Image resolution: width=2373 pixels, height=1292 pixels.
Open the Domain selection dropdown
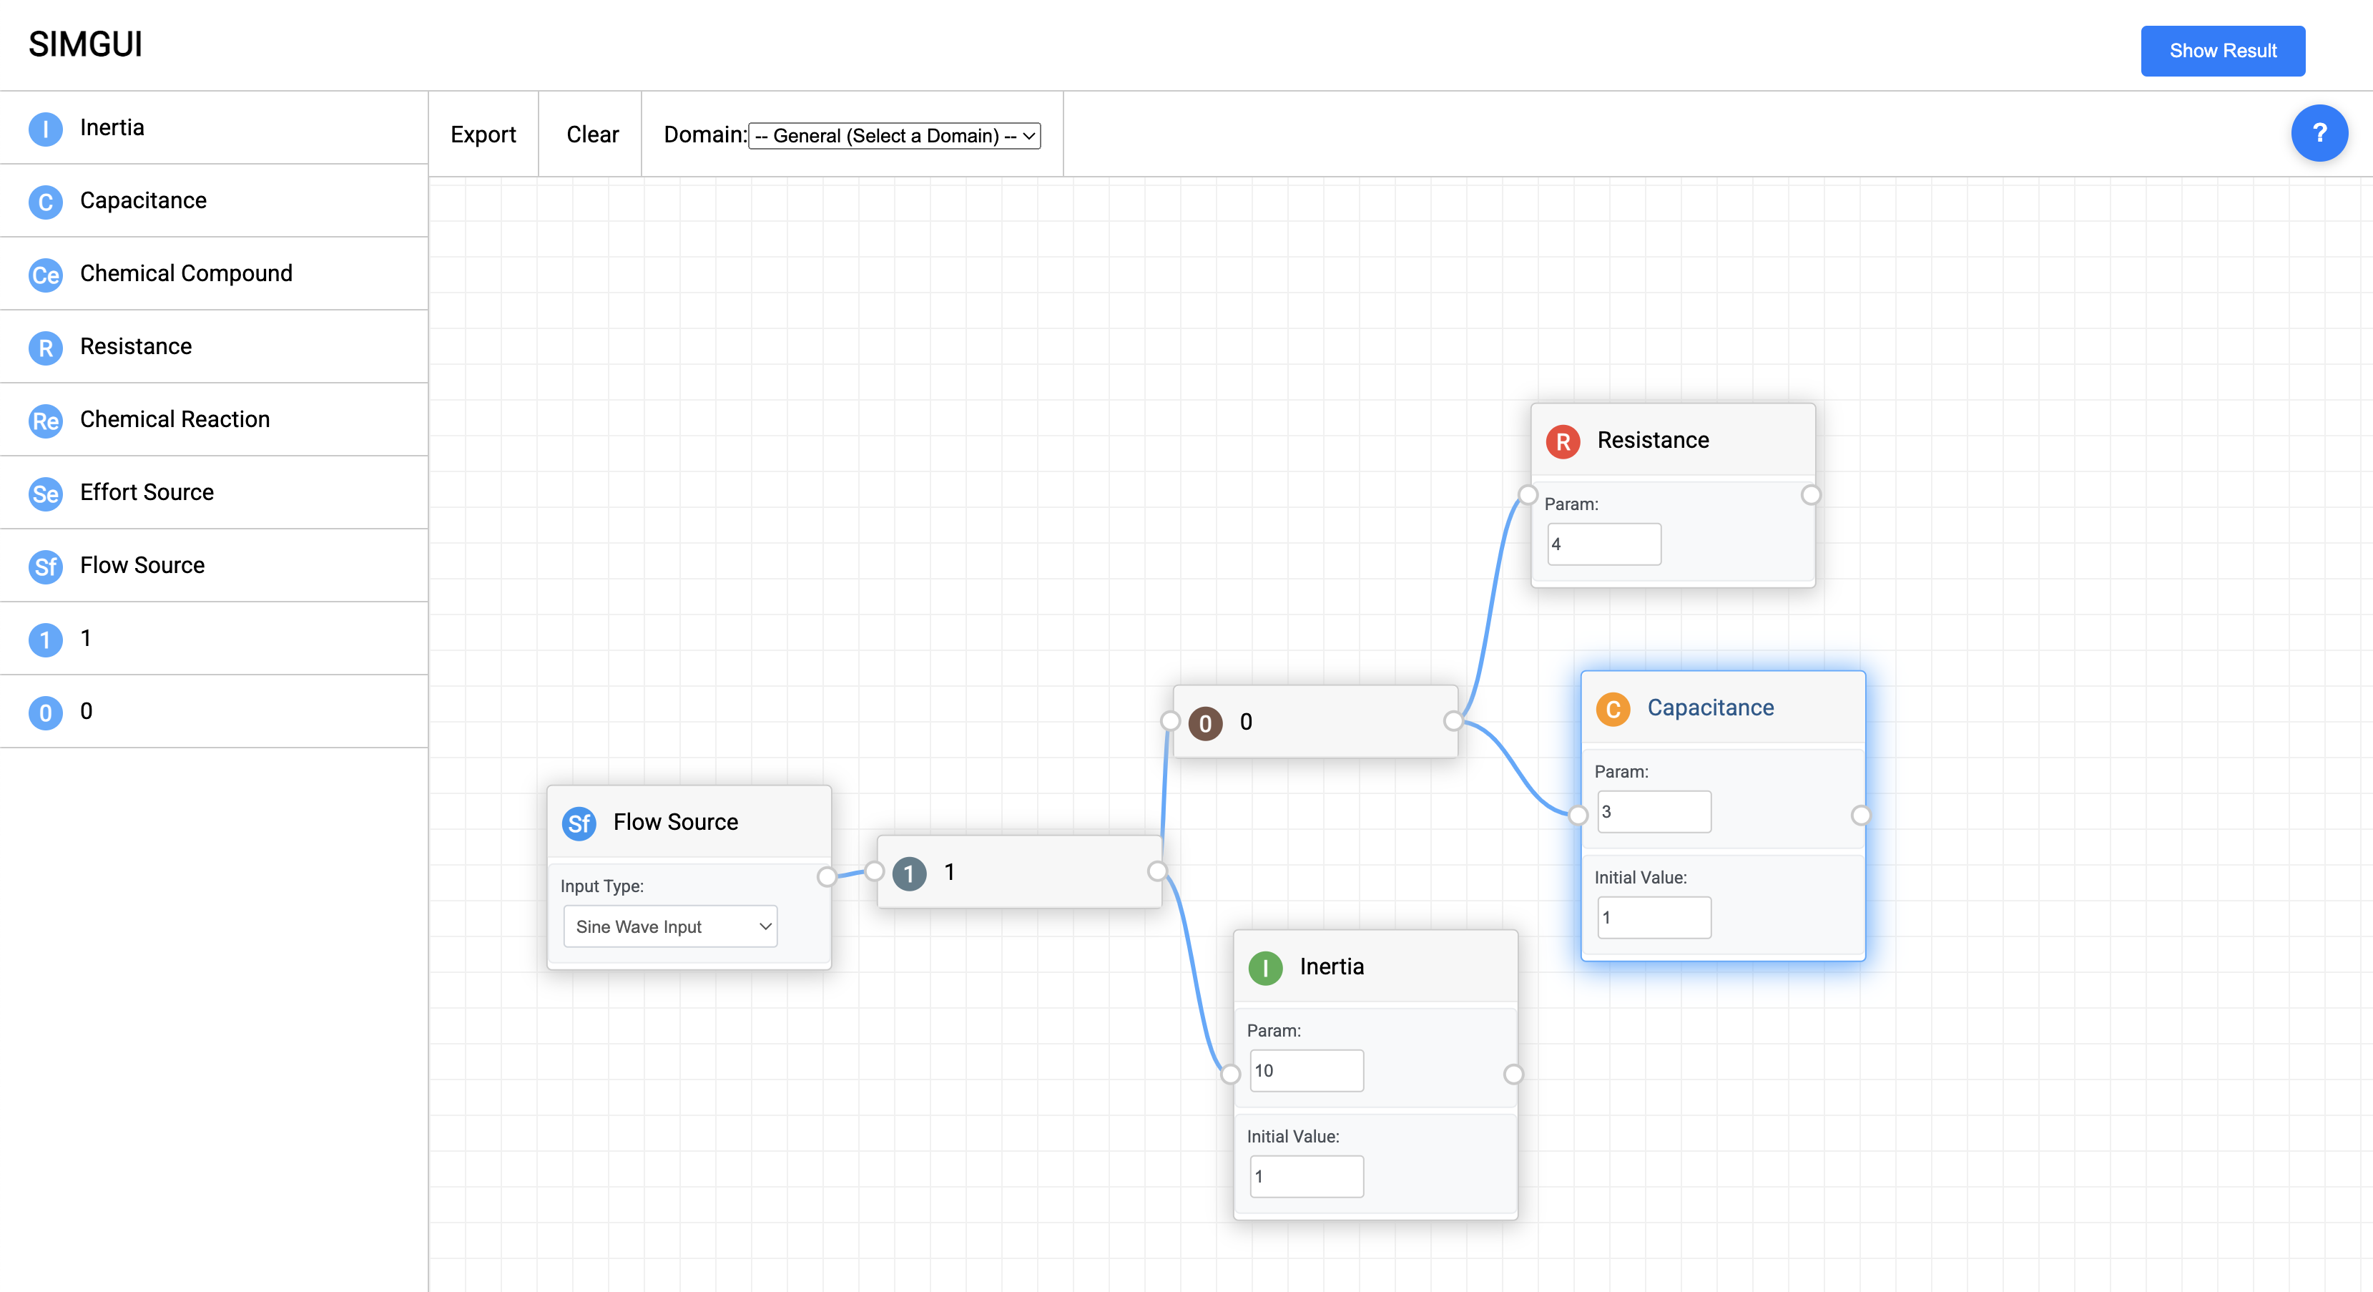click(893, 137)
